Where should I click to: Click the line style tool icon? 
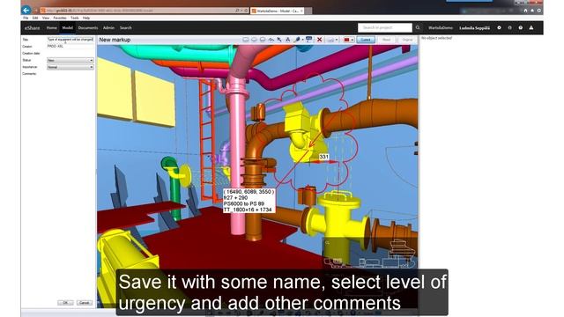click(330, 40)
